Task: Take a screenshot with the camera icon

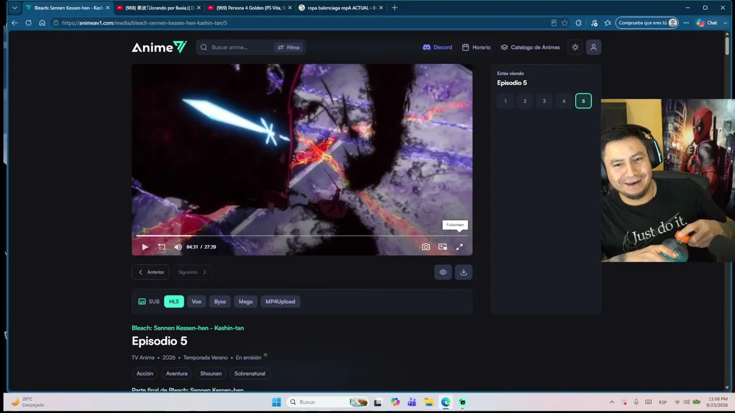Action: coord(425,247)
